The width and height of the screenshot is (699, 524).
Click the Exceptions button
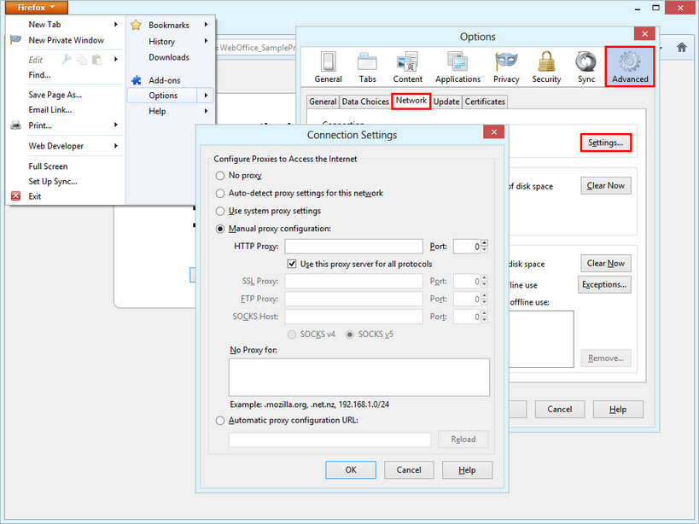(603, 284)
